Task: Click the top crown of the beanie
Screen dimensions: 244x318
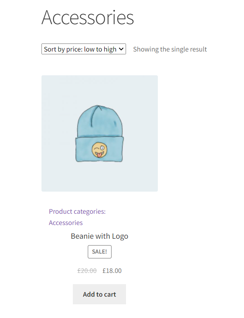Action: pos(100,120)
